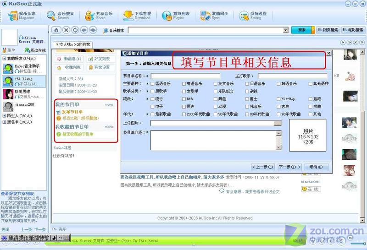Click the 收藏列表 star icon
Screen dimensions: 367x250
(x=59, y=68)
